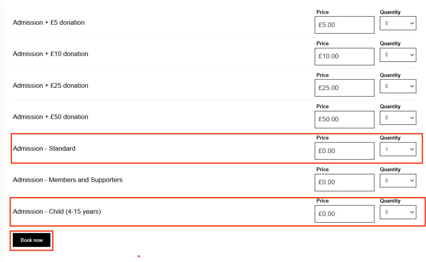Expand quantity selector for Admission + £25 donation
This screenshot has height=262, width=426.
point(398,86)
